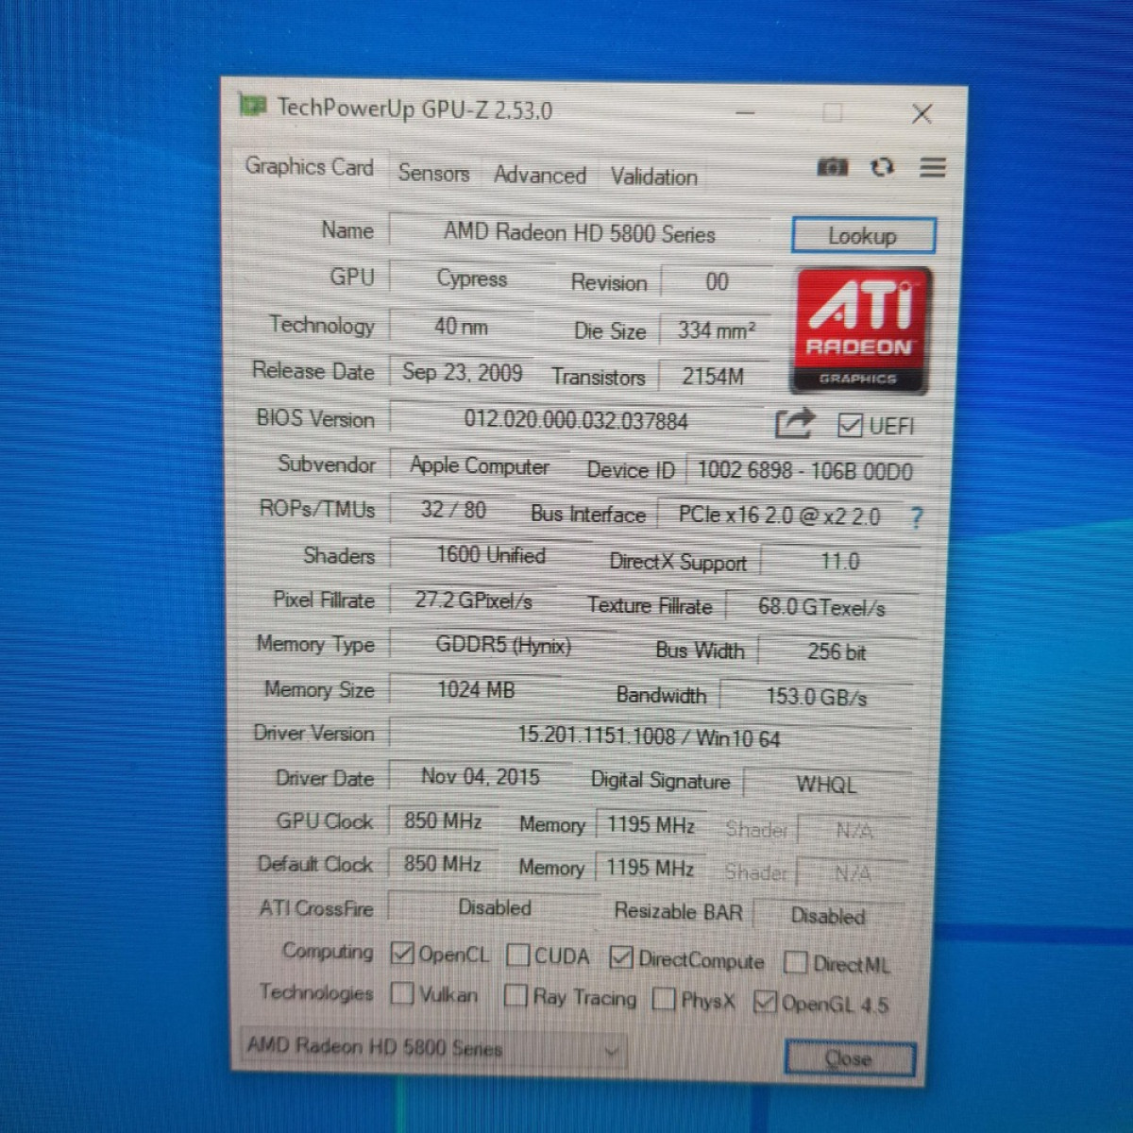This screenshot has height=1133, width=1133.
Task: Toggle the CUDA checkbox
Action: coord(517,955)
